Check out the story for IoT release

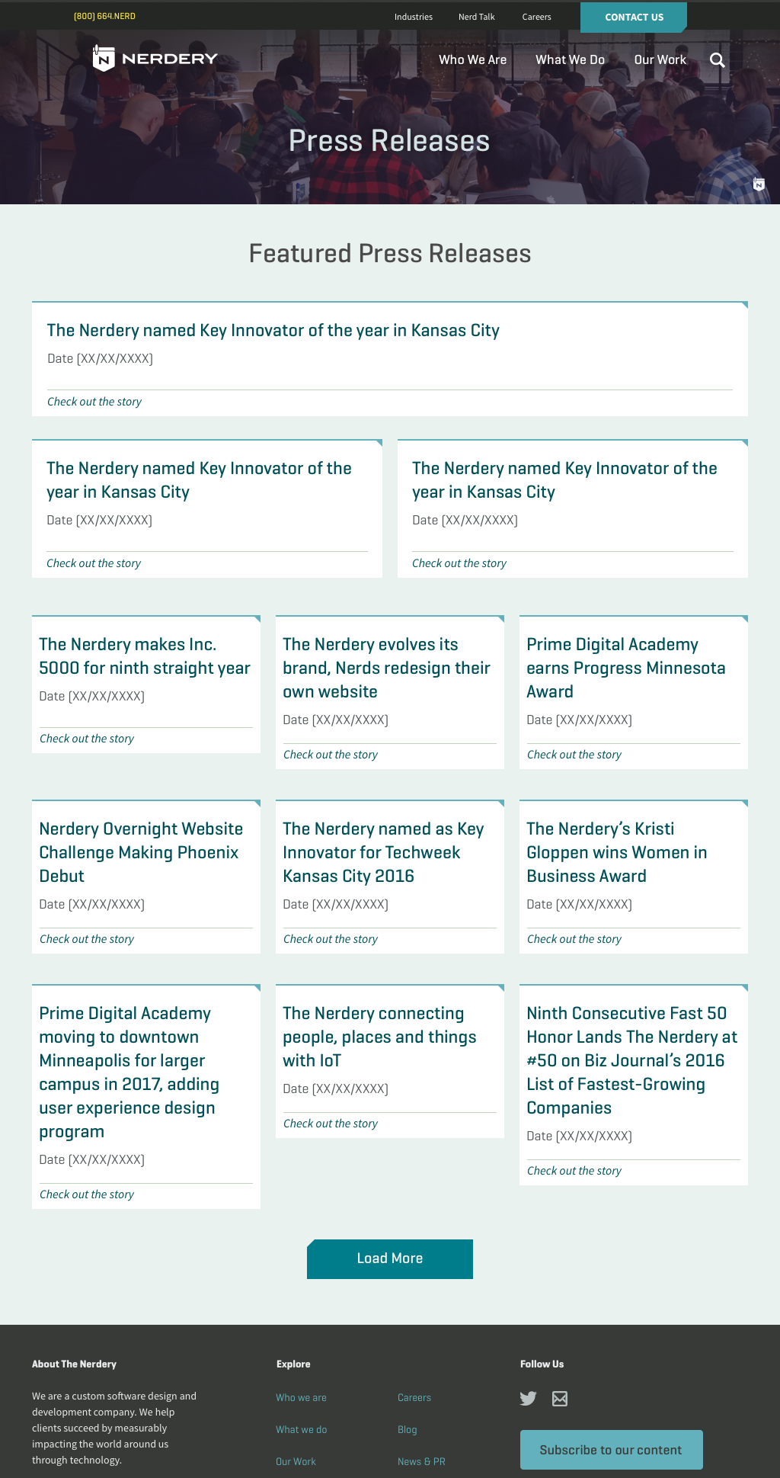click(x=331, y=1124)
